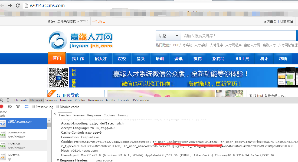Close the request details pane
The width and height of the screenshot is (298, 162).
55,114
